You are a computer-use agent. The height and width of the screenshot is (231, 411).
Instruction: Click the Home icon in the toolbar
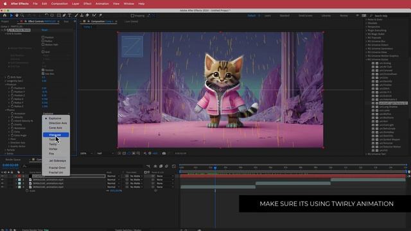coord(4,15)
